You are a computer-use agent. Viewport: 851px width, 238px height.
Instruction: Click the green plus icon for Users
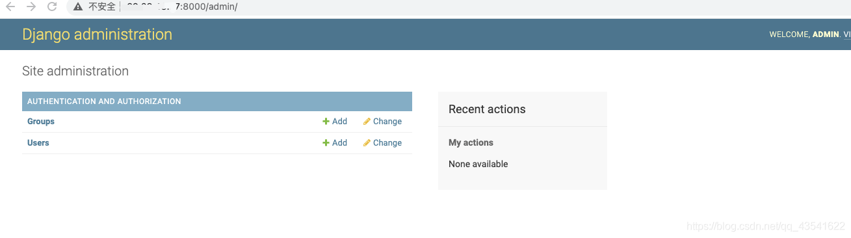[x=326, y=143]
